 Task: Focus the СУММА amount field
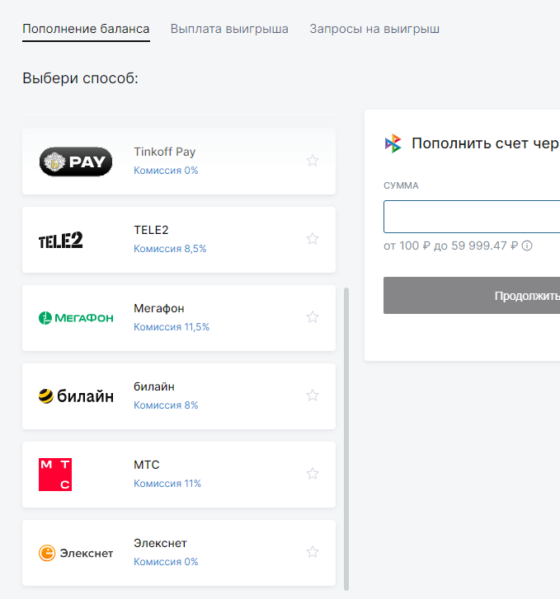click(x=472, y=217)
